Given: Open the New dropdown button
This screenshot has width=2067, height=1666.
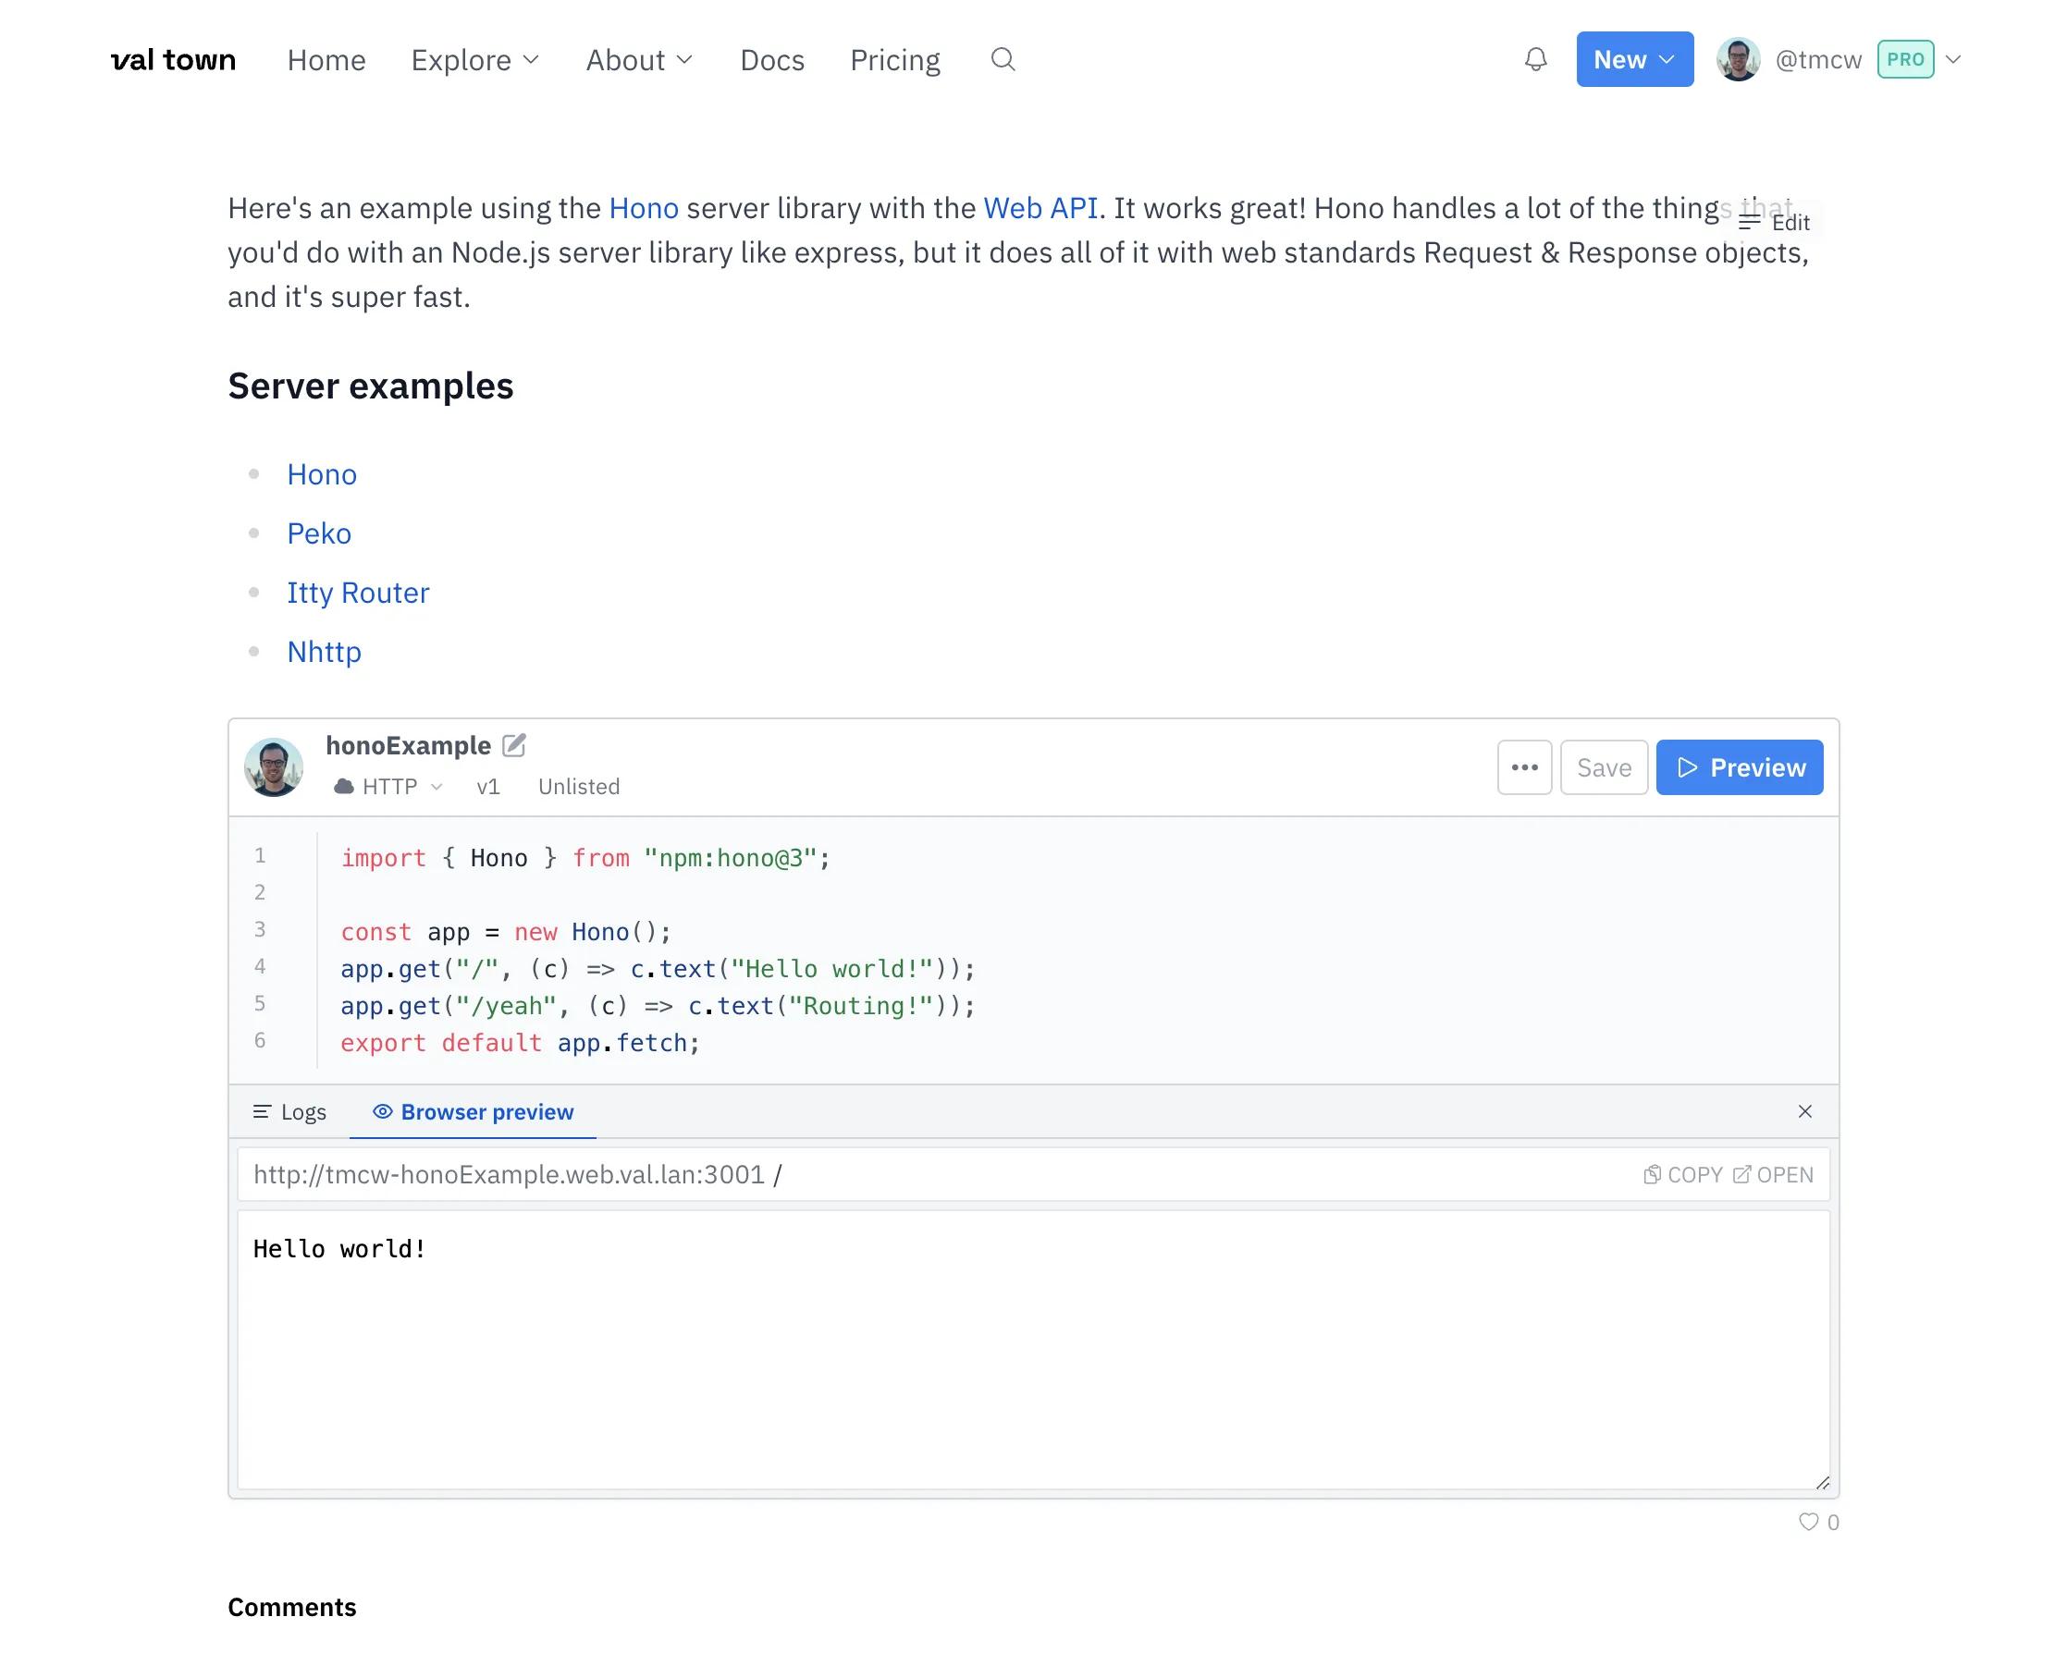Looking at the screenshot, I should pyautogui.click(x=1634, y=59).
